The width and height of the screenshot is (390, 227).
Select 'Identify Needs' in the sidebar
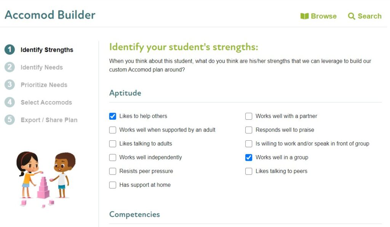[x=42, y=67]
